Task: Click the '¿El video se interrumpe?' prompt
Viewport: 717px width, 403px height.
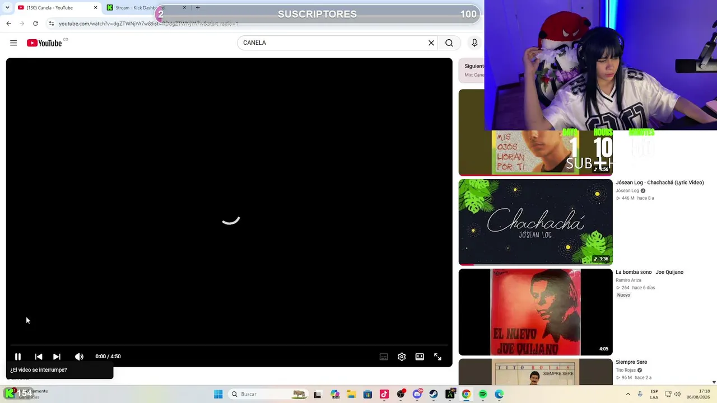Action: coord(59,370)
